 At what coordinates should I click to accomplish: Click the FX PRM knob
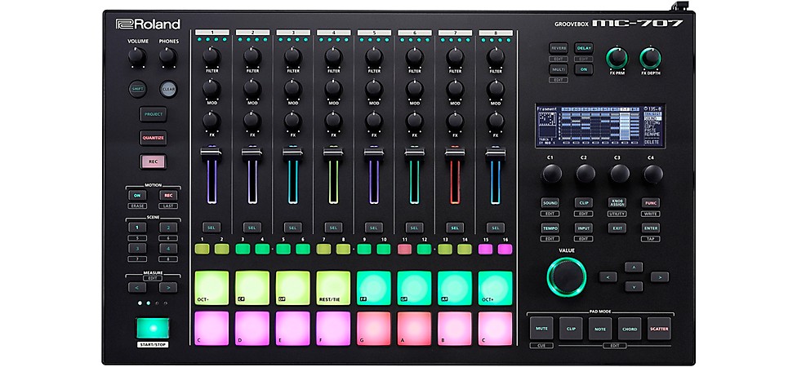tap(617, 59)
